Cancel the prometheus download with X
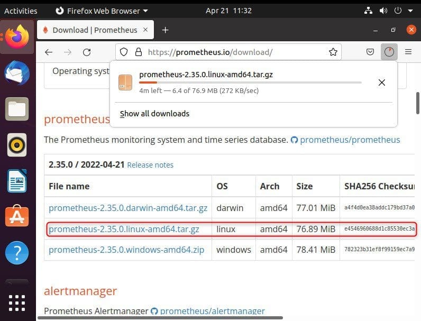This screenshot has width=421, height=321. (x=381, y=82)
